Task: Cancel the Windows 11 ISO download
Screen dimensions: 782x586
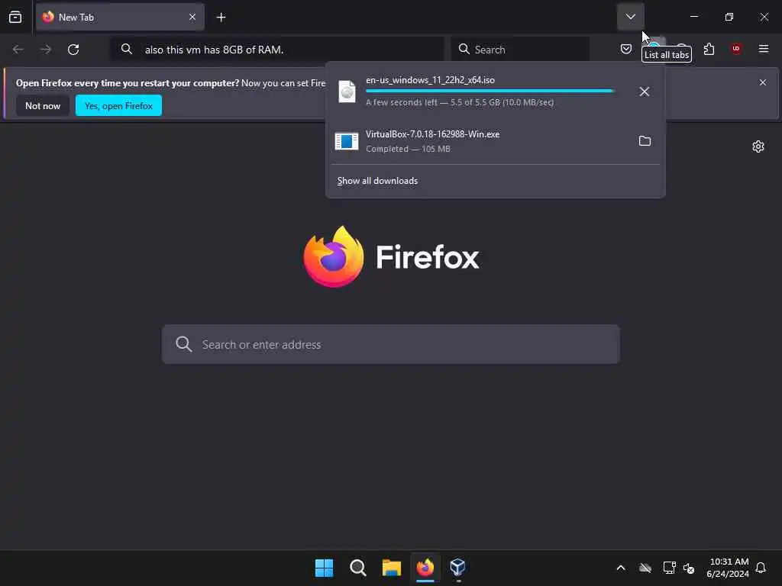Action: [645, 92]
